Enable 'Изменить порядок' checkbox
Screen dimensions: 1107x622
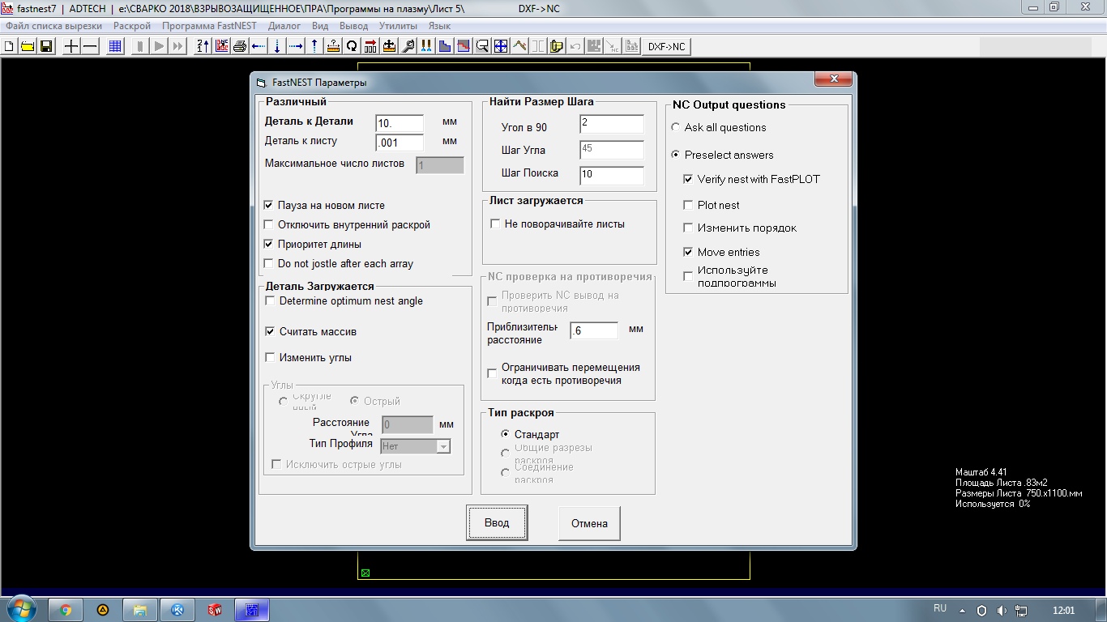(689, 228)
